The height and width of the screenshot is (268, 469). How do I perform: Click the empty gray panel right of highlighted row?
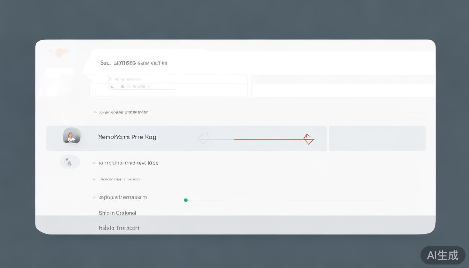[377, 138]
